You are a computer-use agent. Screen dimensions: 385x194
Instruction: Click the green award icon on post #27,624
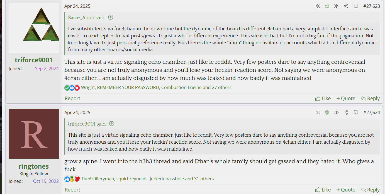327,112
